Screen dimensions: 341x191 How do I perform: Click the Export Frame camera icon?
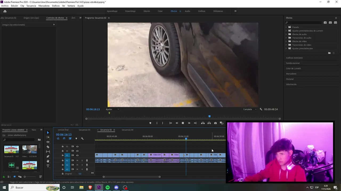point(215,123)
